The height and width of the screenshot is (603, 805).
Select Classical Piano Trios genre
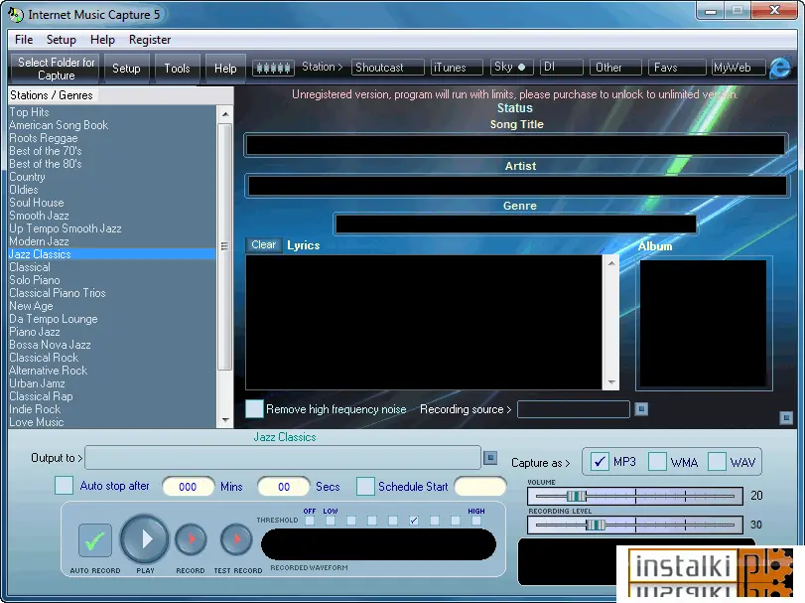(58, 293)
